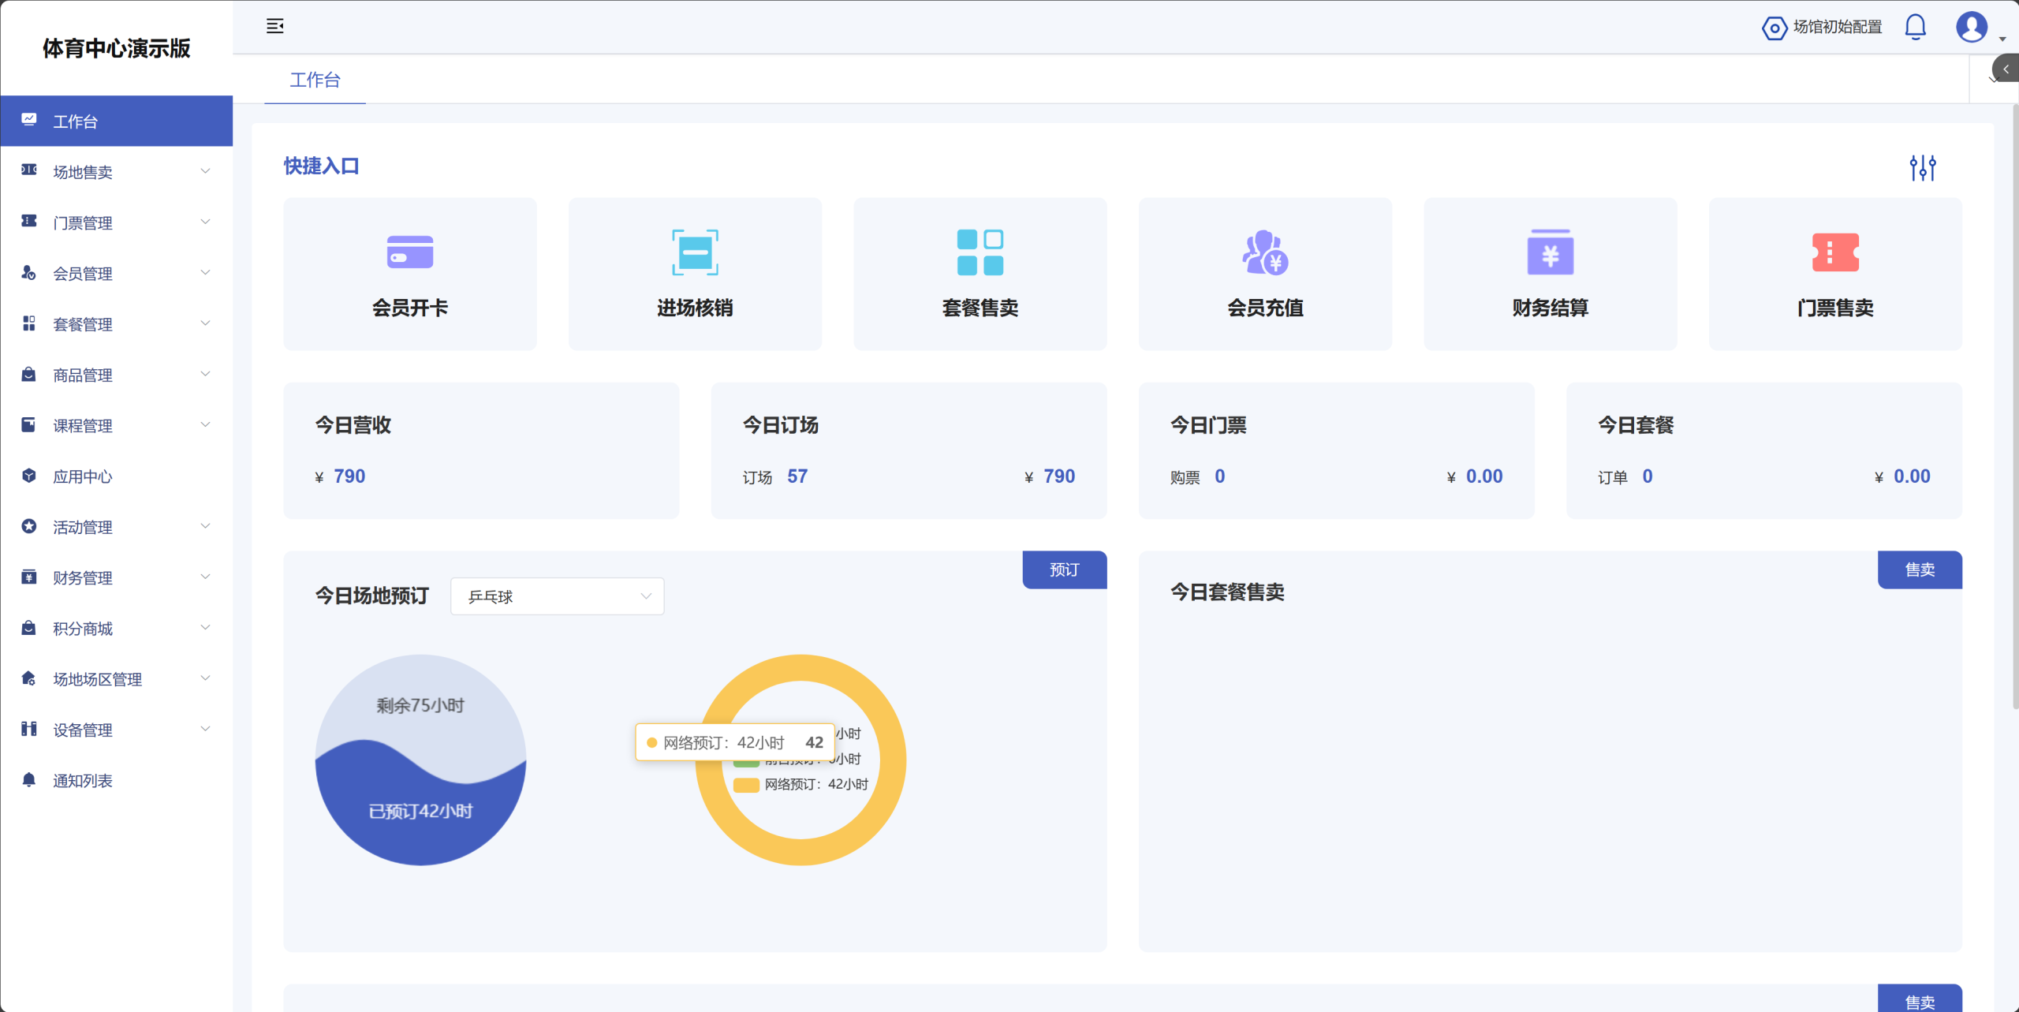Open the 会员开卡 card shortcut
The width and height of the screenshot is (2019, 1012).
[410, 274]
